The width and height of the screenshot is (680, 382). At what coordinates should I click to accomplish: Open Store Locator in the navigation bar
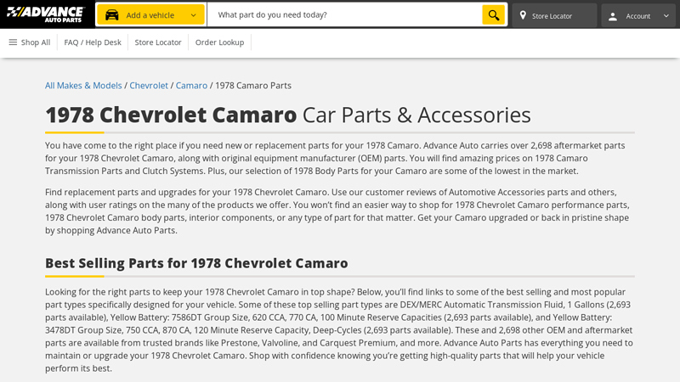(x=158, y=42)
